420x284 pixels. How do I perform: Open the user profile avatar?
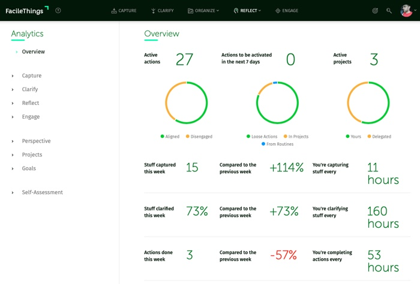[406, 11]
